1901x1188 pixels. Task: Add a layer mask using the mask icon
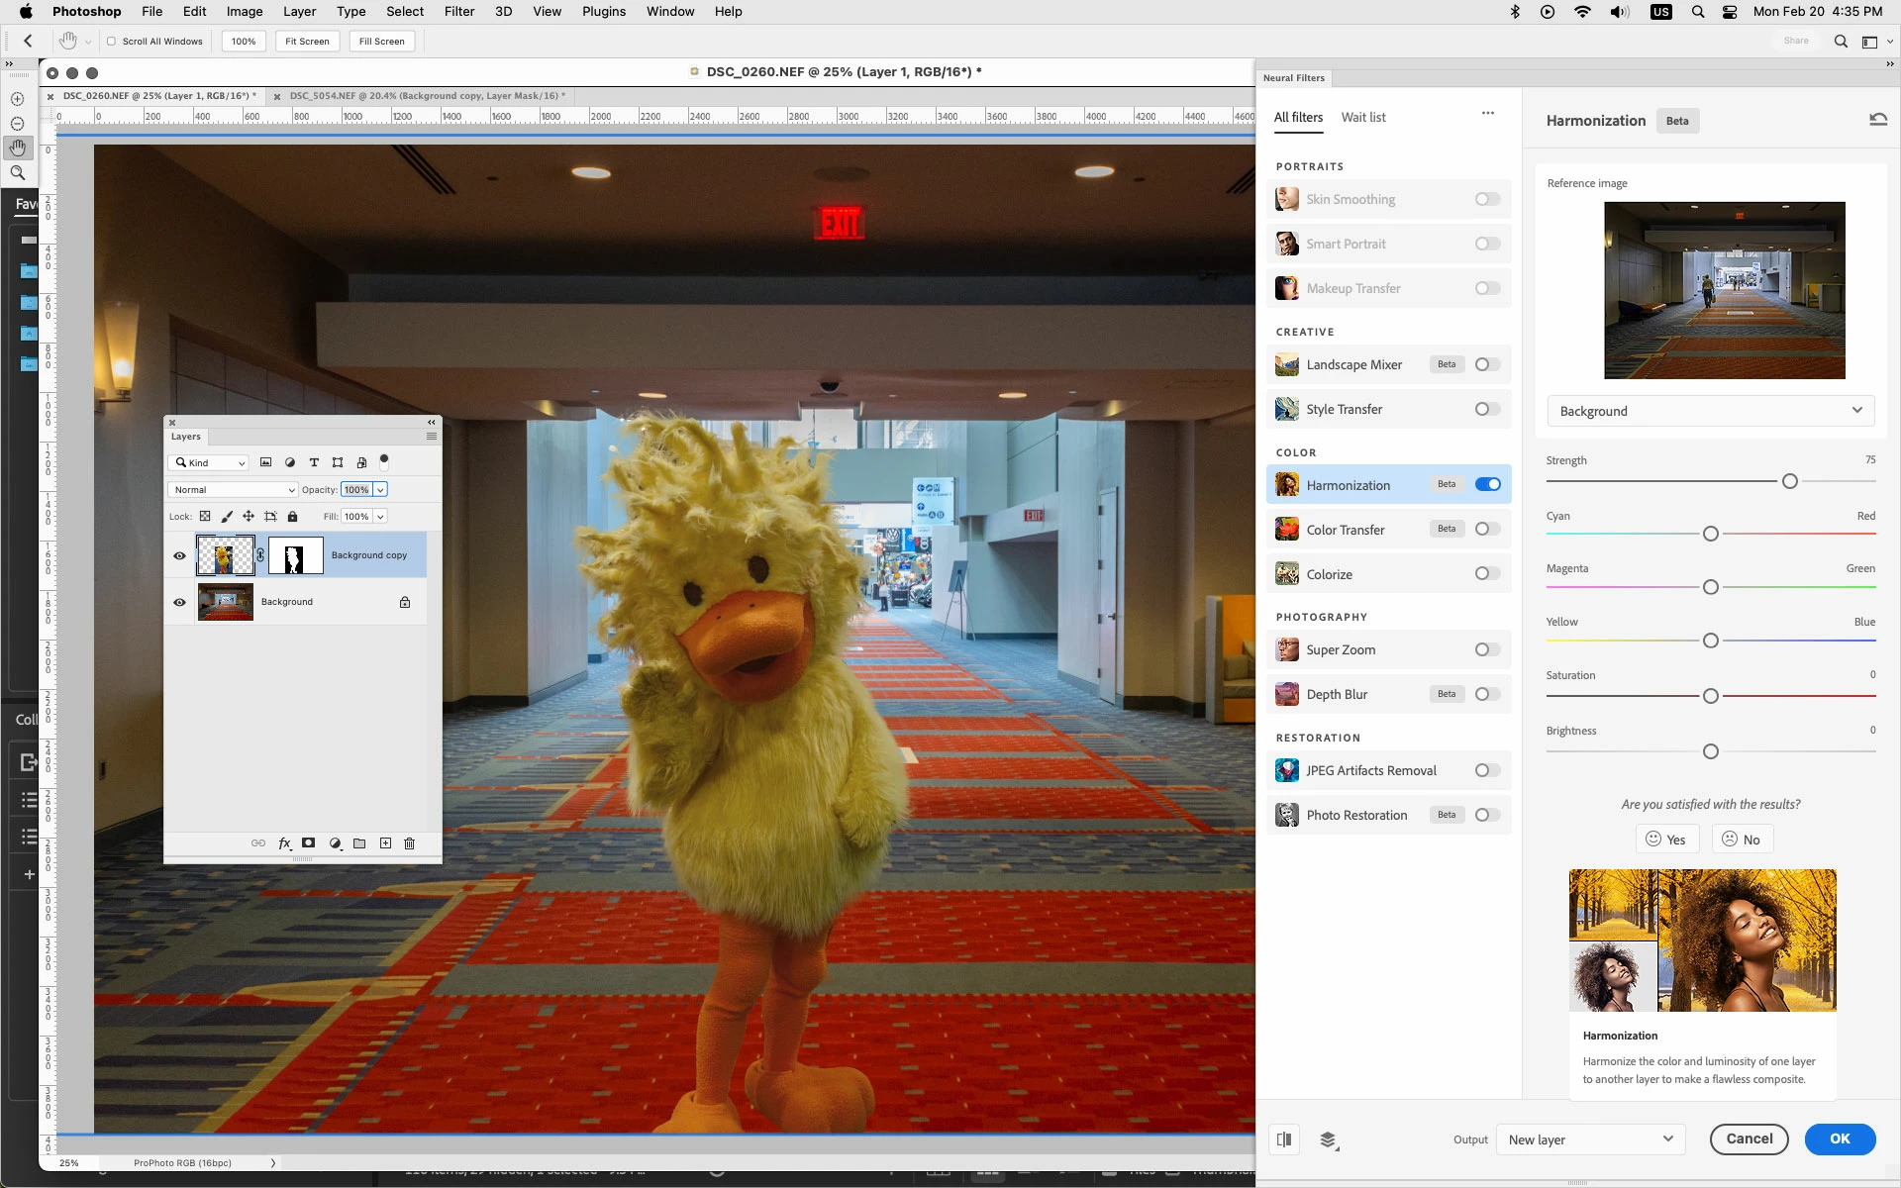309,843
